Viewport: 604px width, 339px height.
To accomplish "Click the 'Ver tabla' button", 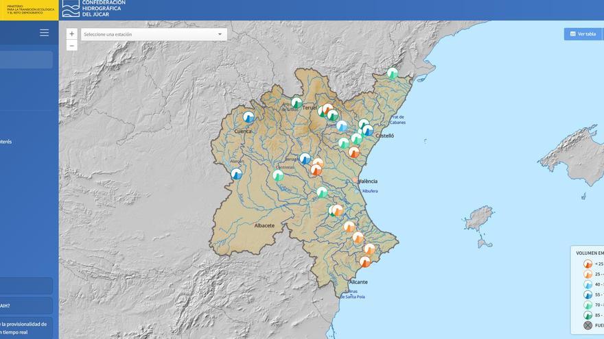I will [x=583, y=34].
